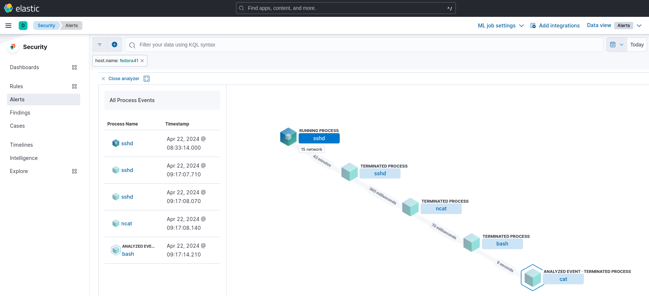
Task: Click the 15 network events badge
Action: pyautogui.click(x=311, y=149)
